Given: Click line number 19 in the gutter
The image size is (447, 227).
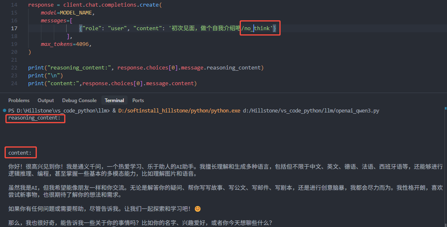Looking at the screenshot, I should point(14,44).
